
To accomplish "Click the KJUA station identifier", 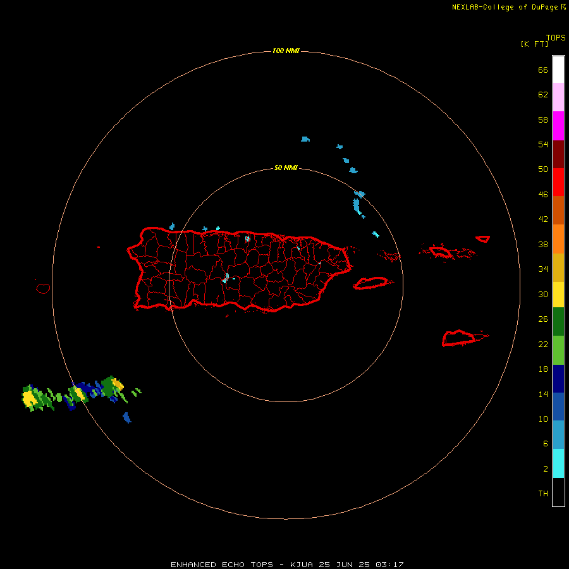I will (301, 565).
